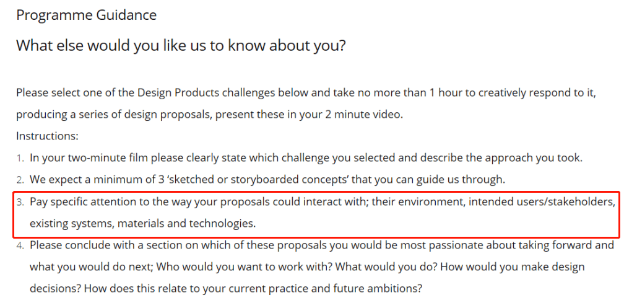Image resolution: width=637 pixels, height=300 pixels.
Task: Click the line 'existing systems, materials and technologies'
Action: (x=143, y=224)
